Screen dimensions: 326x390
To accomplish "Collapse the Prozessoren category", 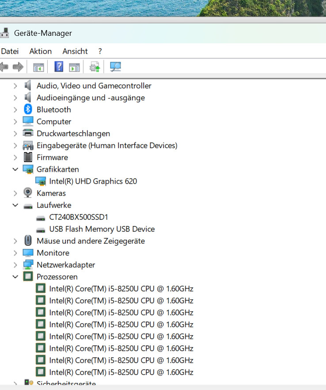I will [x=15, y=277].
